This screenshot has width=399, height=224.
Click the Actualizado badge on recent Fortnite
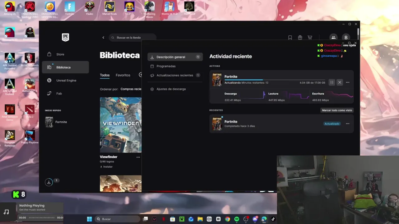coord(332,124)
